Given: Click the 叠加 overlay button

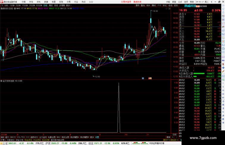Looking at the screenshot, I should pos(143,5).
